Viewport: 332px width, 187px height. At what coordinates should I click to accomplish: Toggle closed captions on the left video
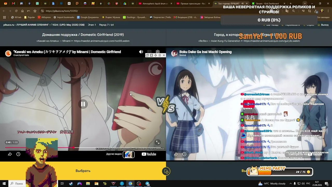[x=149, y=52]
